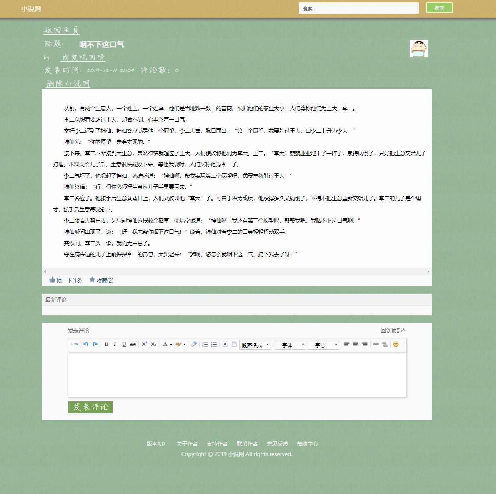The width and height of the screenshot is (496, 494).
Task: Open the 返回主页 link
Action: pyautogui.click(x=61, y=30)
